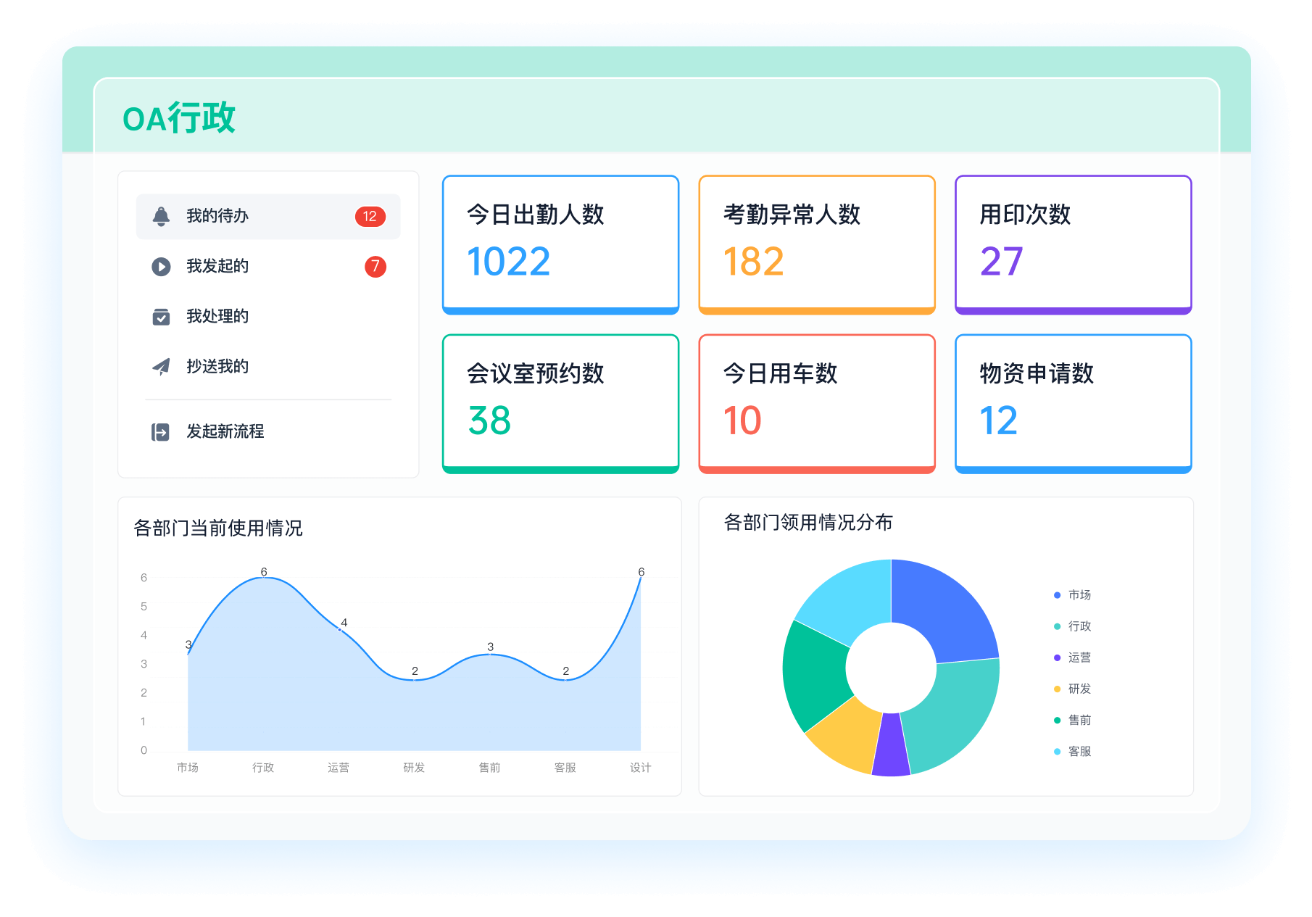
Task: Select the 会议室预约数 card
Action: coord(560,403)
